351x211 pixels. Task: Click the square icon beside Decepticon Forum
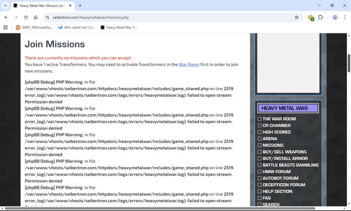click(x=259, y=185)
